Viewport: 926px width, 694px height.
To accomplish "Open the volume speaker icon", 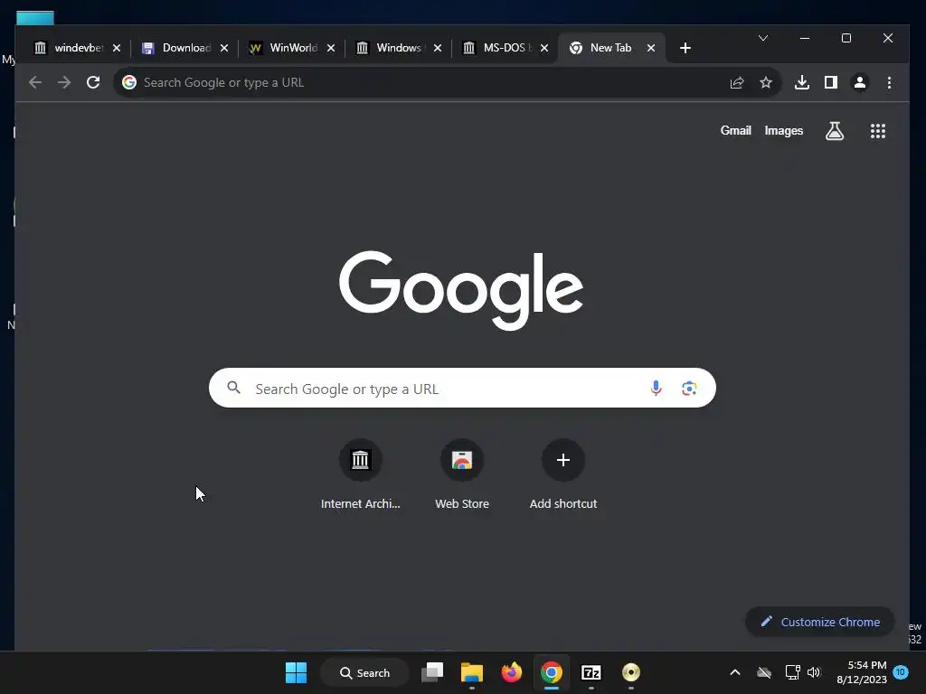I will click(x=814, y=672).
